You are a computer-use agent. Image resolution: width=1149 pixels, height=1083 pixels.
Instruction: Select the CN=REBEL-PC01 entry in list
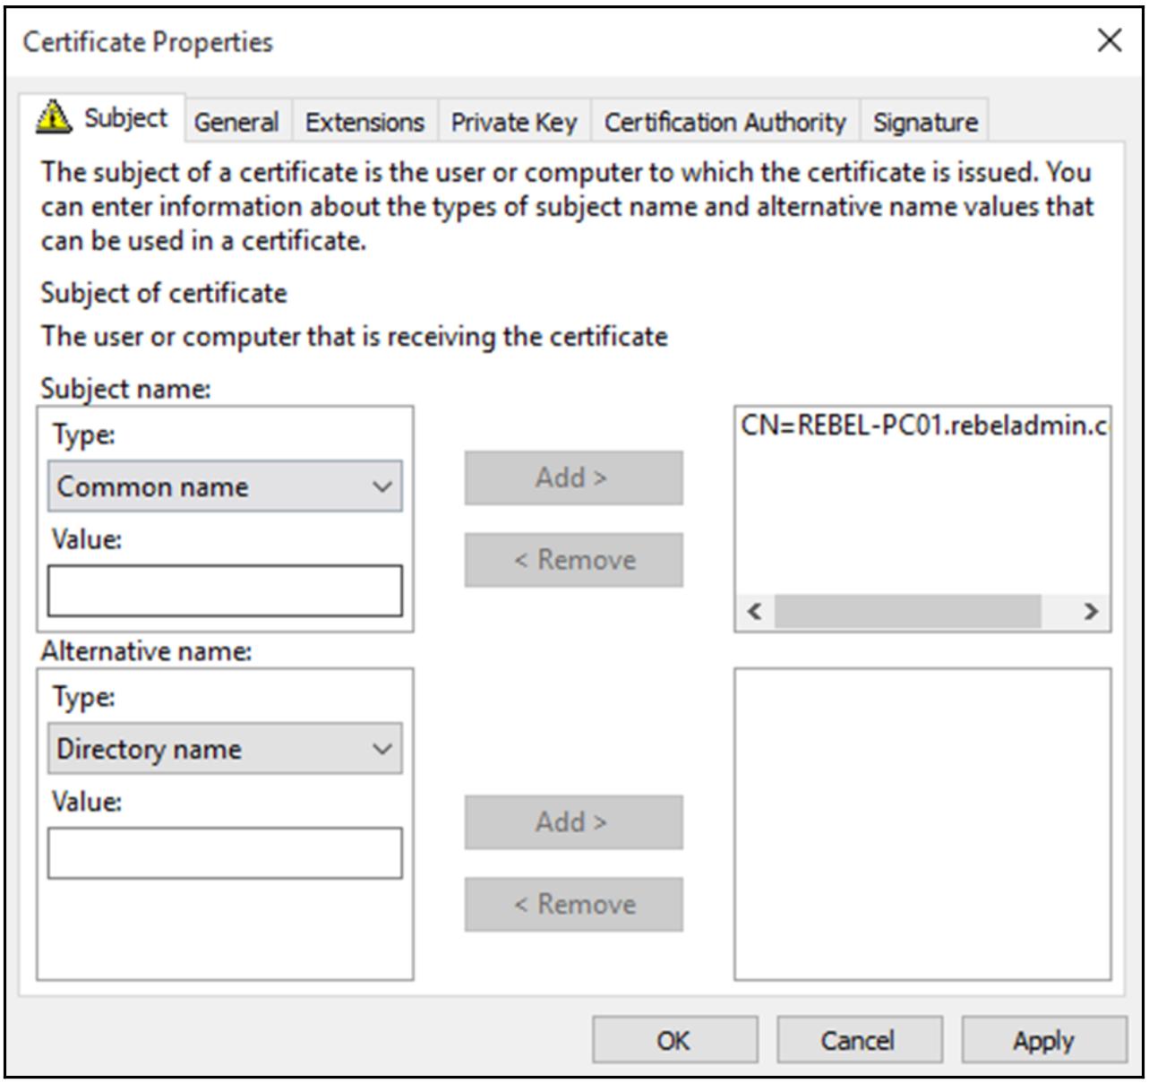[x=922, y=425]
